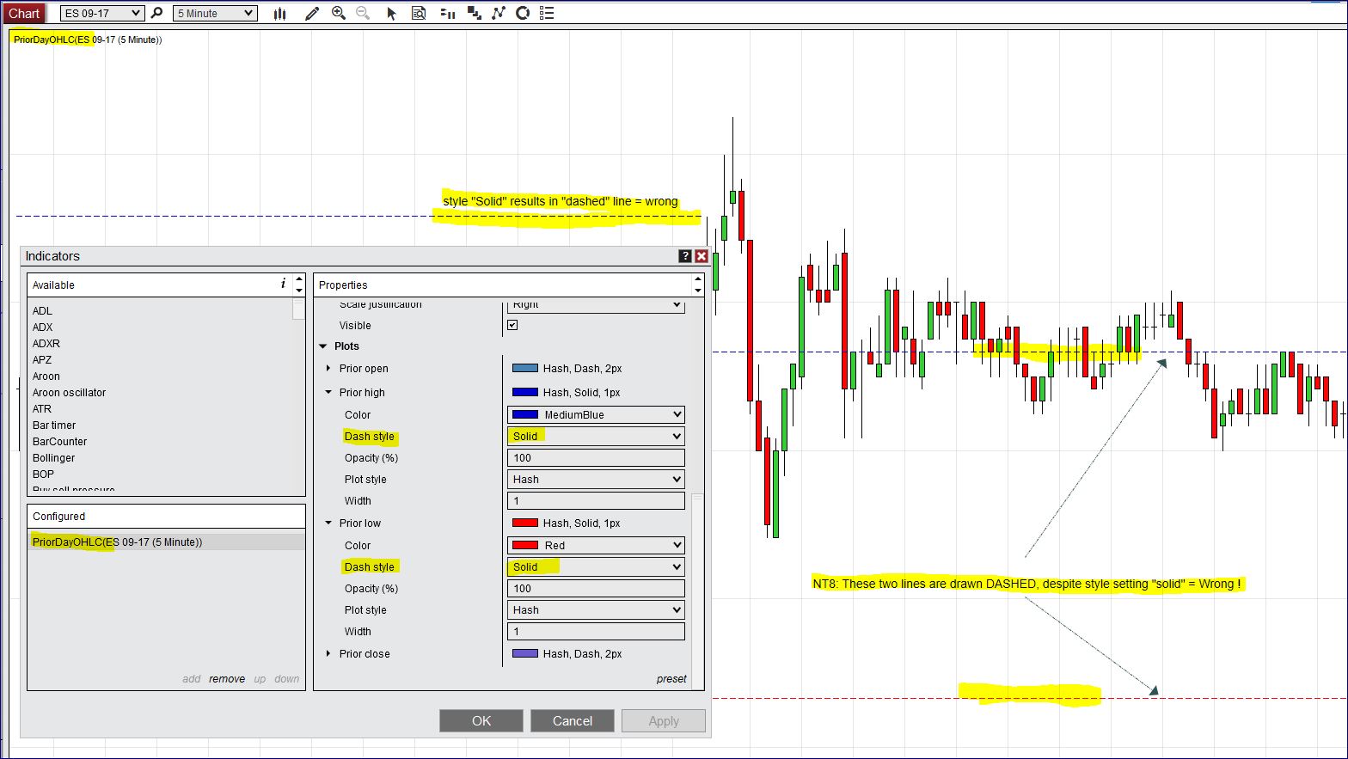Click the remove link under Configured
Viewport: 1348px width, 759px height.
point(227,678)
